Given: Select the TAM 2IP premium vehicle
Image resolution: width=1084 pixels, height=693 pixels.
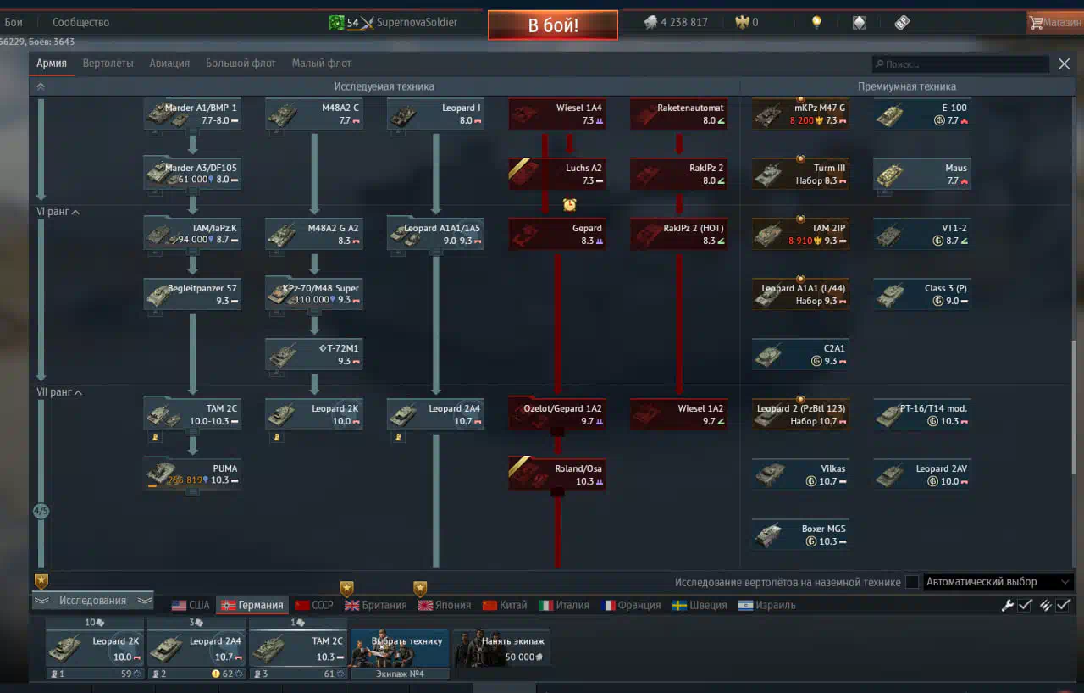Looking at the screenshot, I should pyautogui.click(x=801, y=234).
